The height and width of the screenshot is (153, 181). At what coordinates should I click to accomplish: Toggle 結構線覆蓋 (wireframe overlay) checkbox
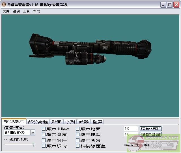click(78, 146)
